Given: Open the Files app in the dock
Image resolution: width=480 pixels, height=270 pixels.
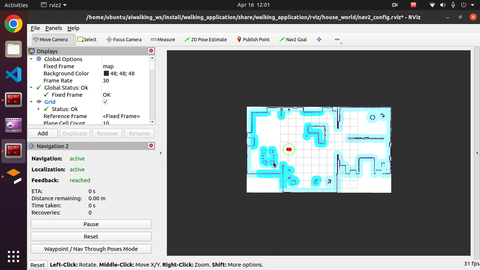Looking at the screenshot, I should pos(13,49).
